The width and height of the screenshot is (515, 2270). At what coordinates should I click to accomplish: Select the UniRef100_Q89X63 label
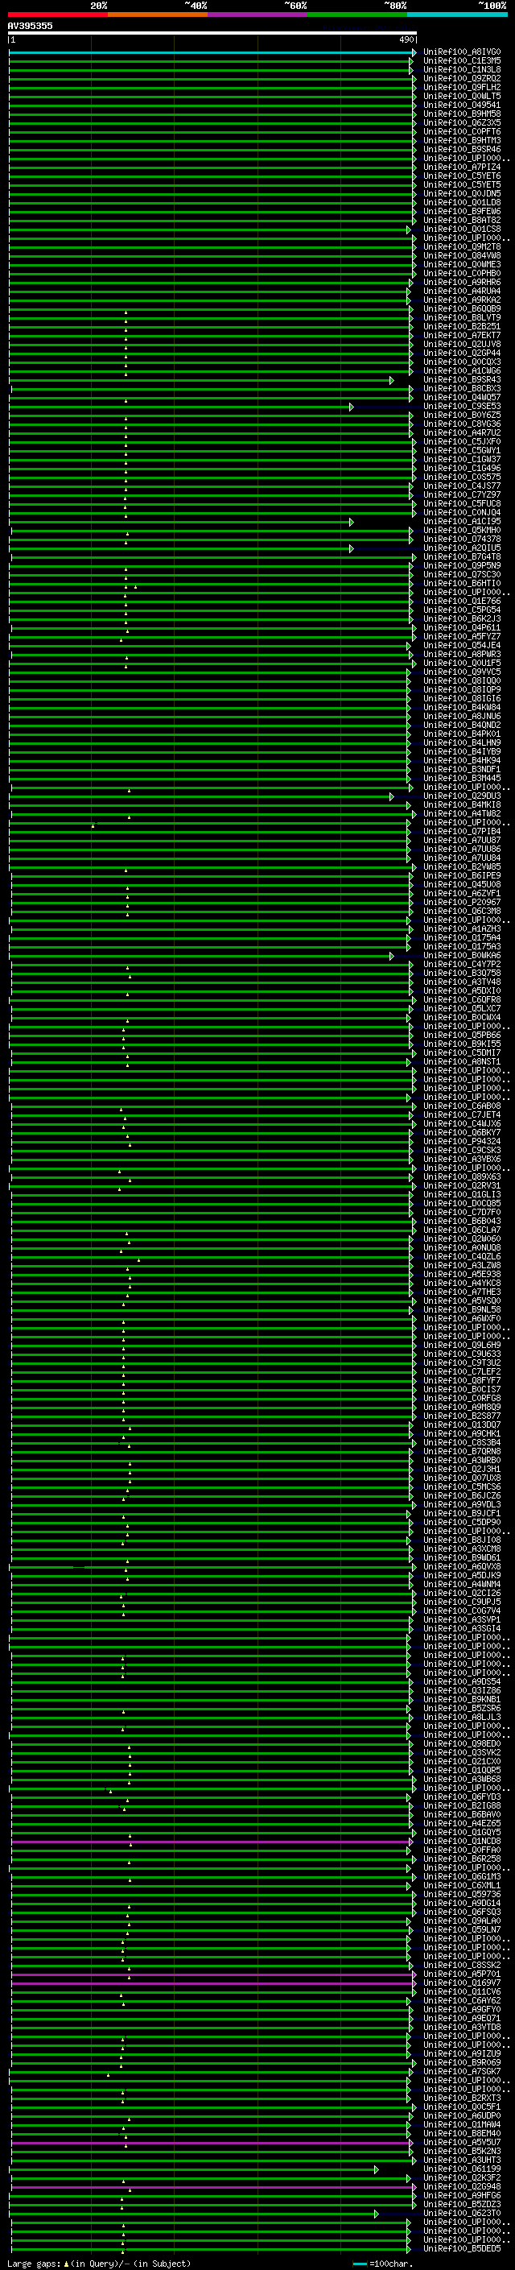click(462, 1176)
